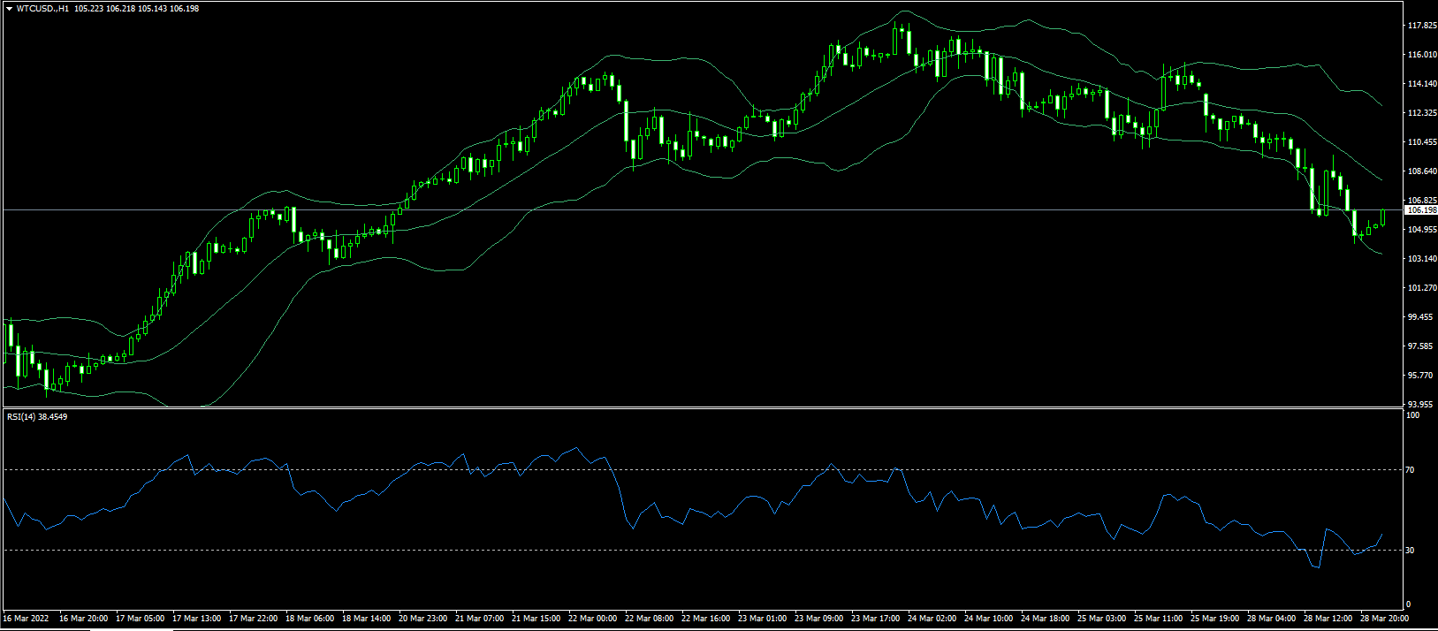Click the 112.325 price scale label

tap(1421, 113)
